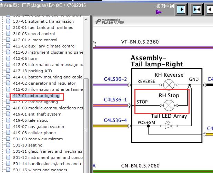This screenshot has width=213, height=173.
Task: Click connector label C4LS36-4
Action: click(115, 120)
